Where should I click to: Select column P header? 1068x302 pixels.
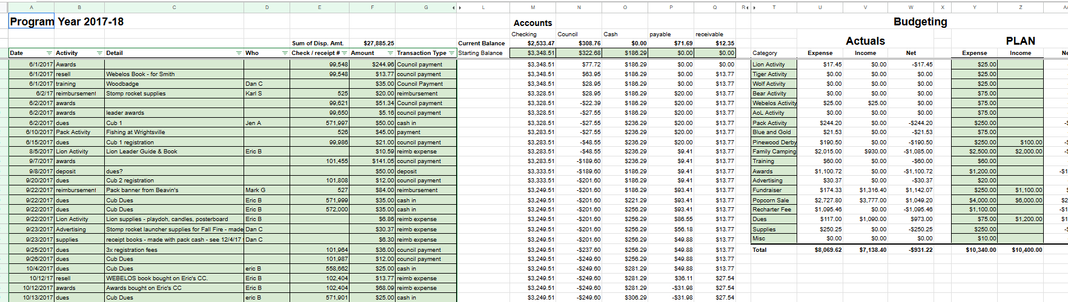(x=671, y=7)
